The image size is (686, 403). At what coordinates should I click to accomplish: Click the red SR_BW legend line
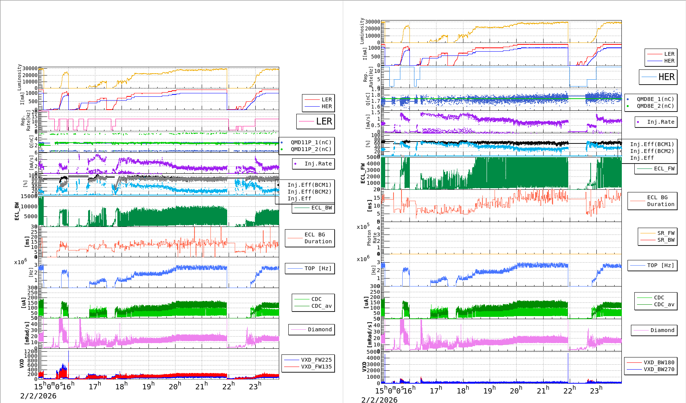[x=648, y=240]
